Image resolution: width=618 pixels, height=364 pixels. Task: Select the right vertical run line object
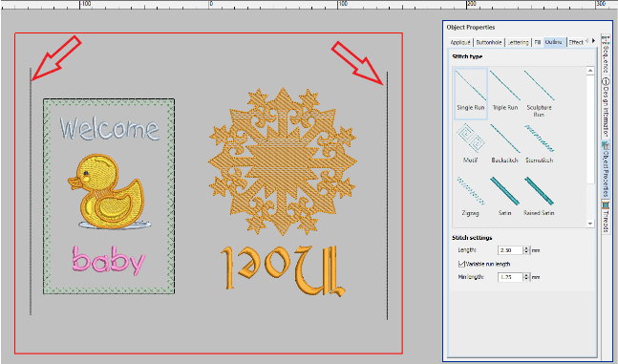pyautogui.click(x=388, y=196)
